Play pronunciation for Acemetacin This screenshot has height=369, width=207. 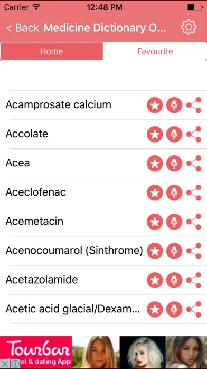[x=174, y=222]
